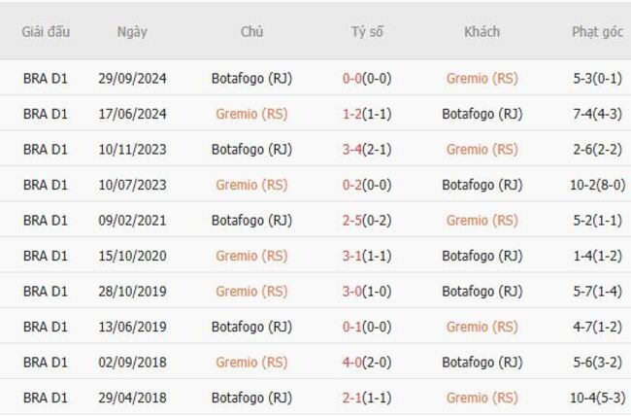Click the "Ngày" column header
This screenshot has height=417, width=631.
(x=132, y=31)
